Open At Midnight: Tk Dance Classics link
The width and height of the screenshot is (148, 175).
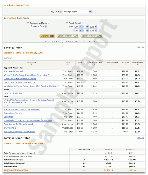click(x=28, y=120)
